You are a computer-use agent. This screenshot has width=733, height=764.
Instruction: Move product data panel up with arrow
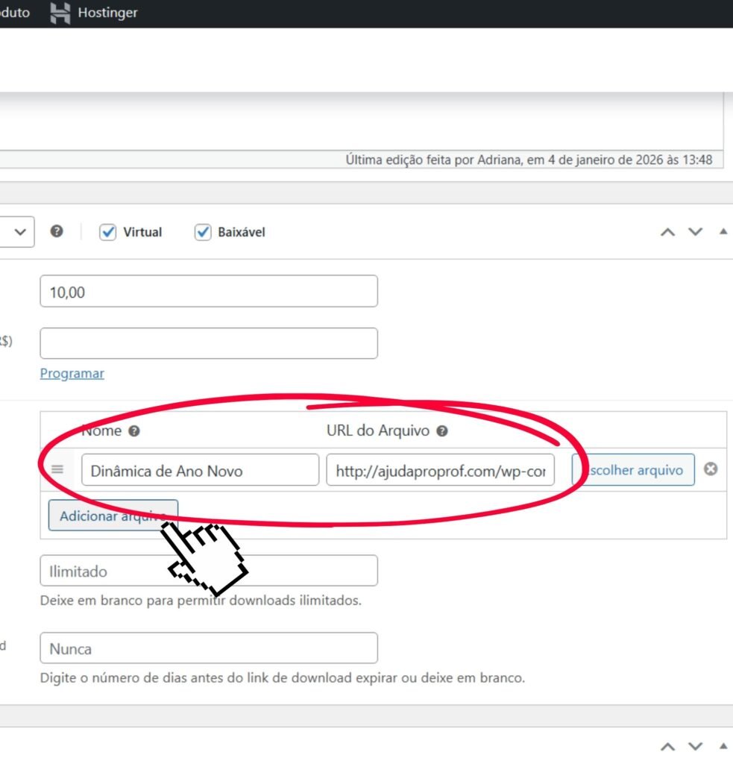tap(668, 232)
